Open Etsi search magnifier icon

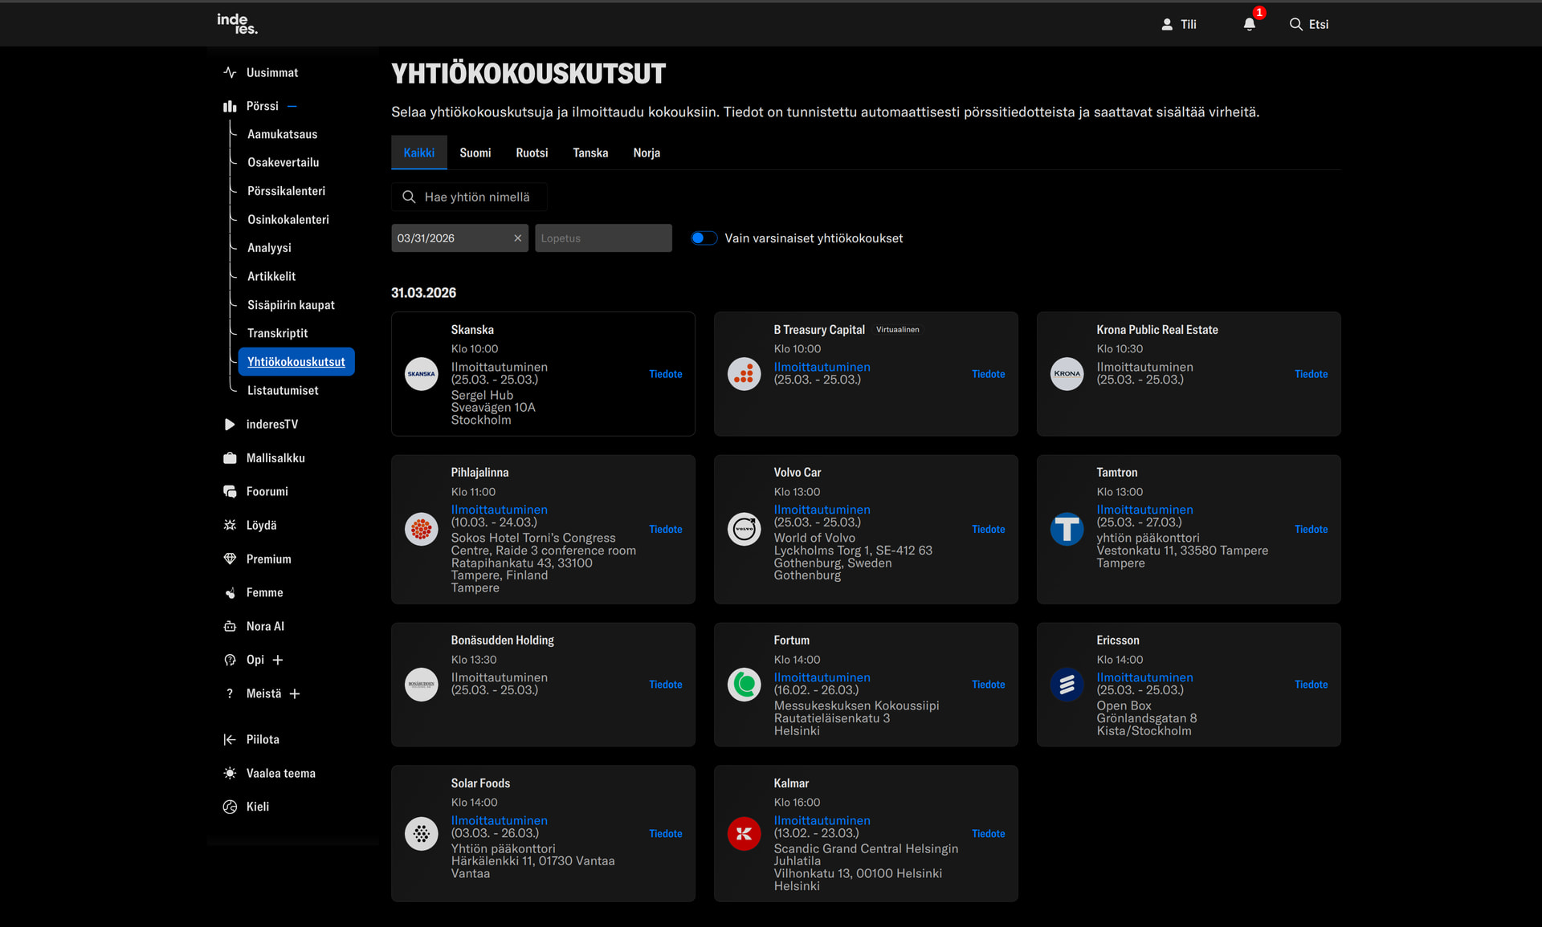(x=1295, y=24)
